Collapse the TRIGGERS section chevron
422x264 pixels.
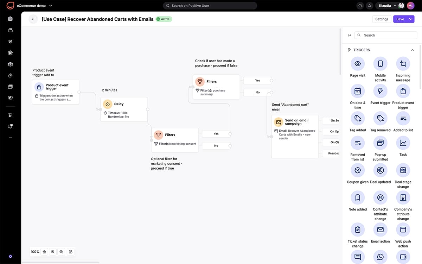point(413,50)
